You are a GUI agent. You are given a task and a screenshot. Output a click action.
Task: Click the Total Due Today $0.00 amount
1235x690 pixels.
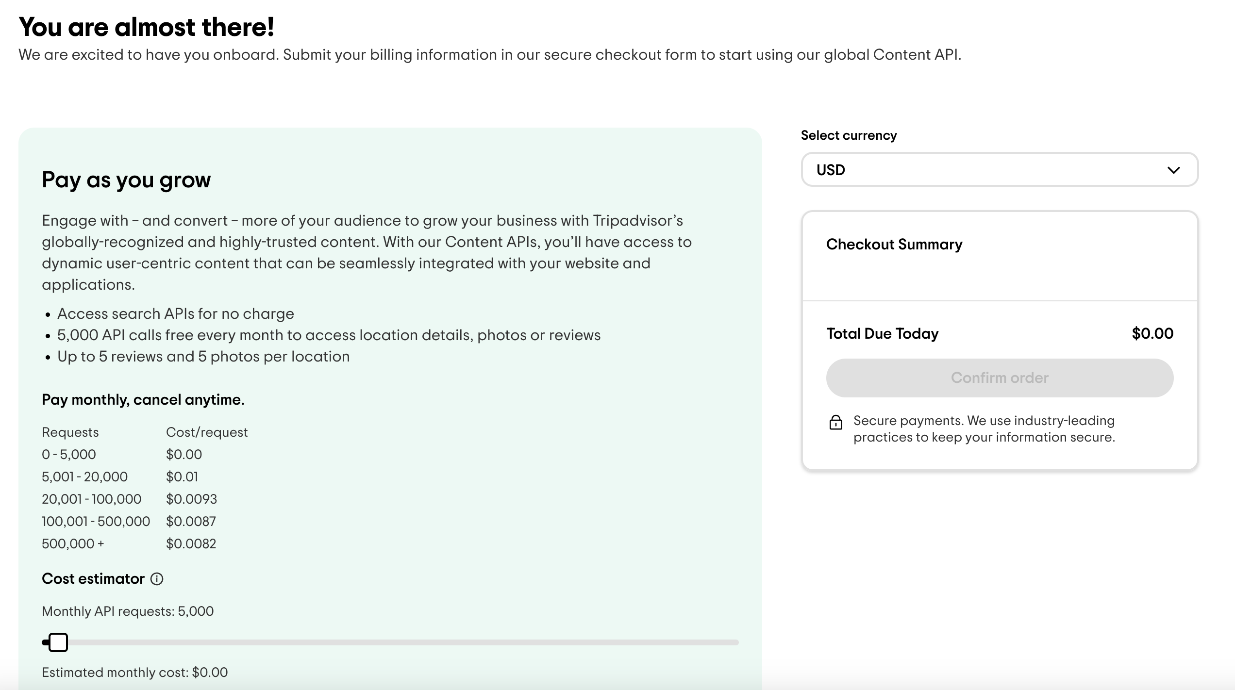coord(1152,334)
